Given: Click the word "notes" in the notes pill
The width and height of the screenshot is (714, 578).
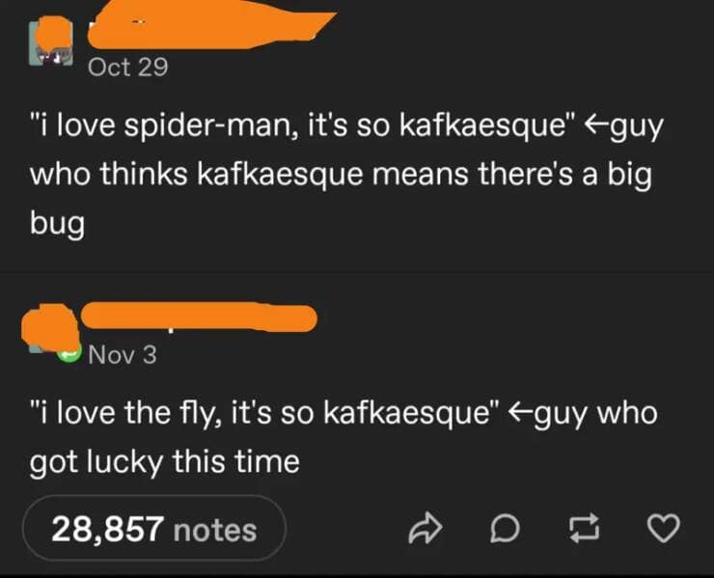Looking at the screenshot, I should pyautogui.click(x=215, y=530).
